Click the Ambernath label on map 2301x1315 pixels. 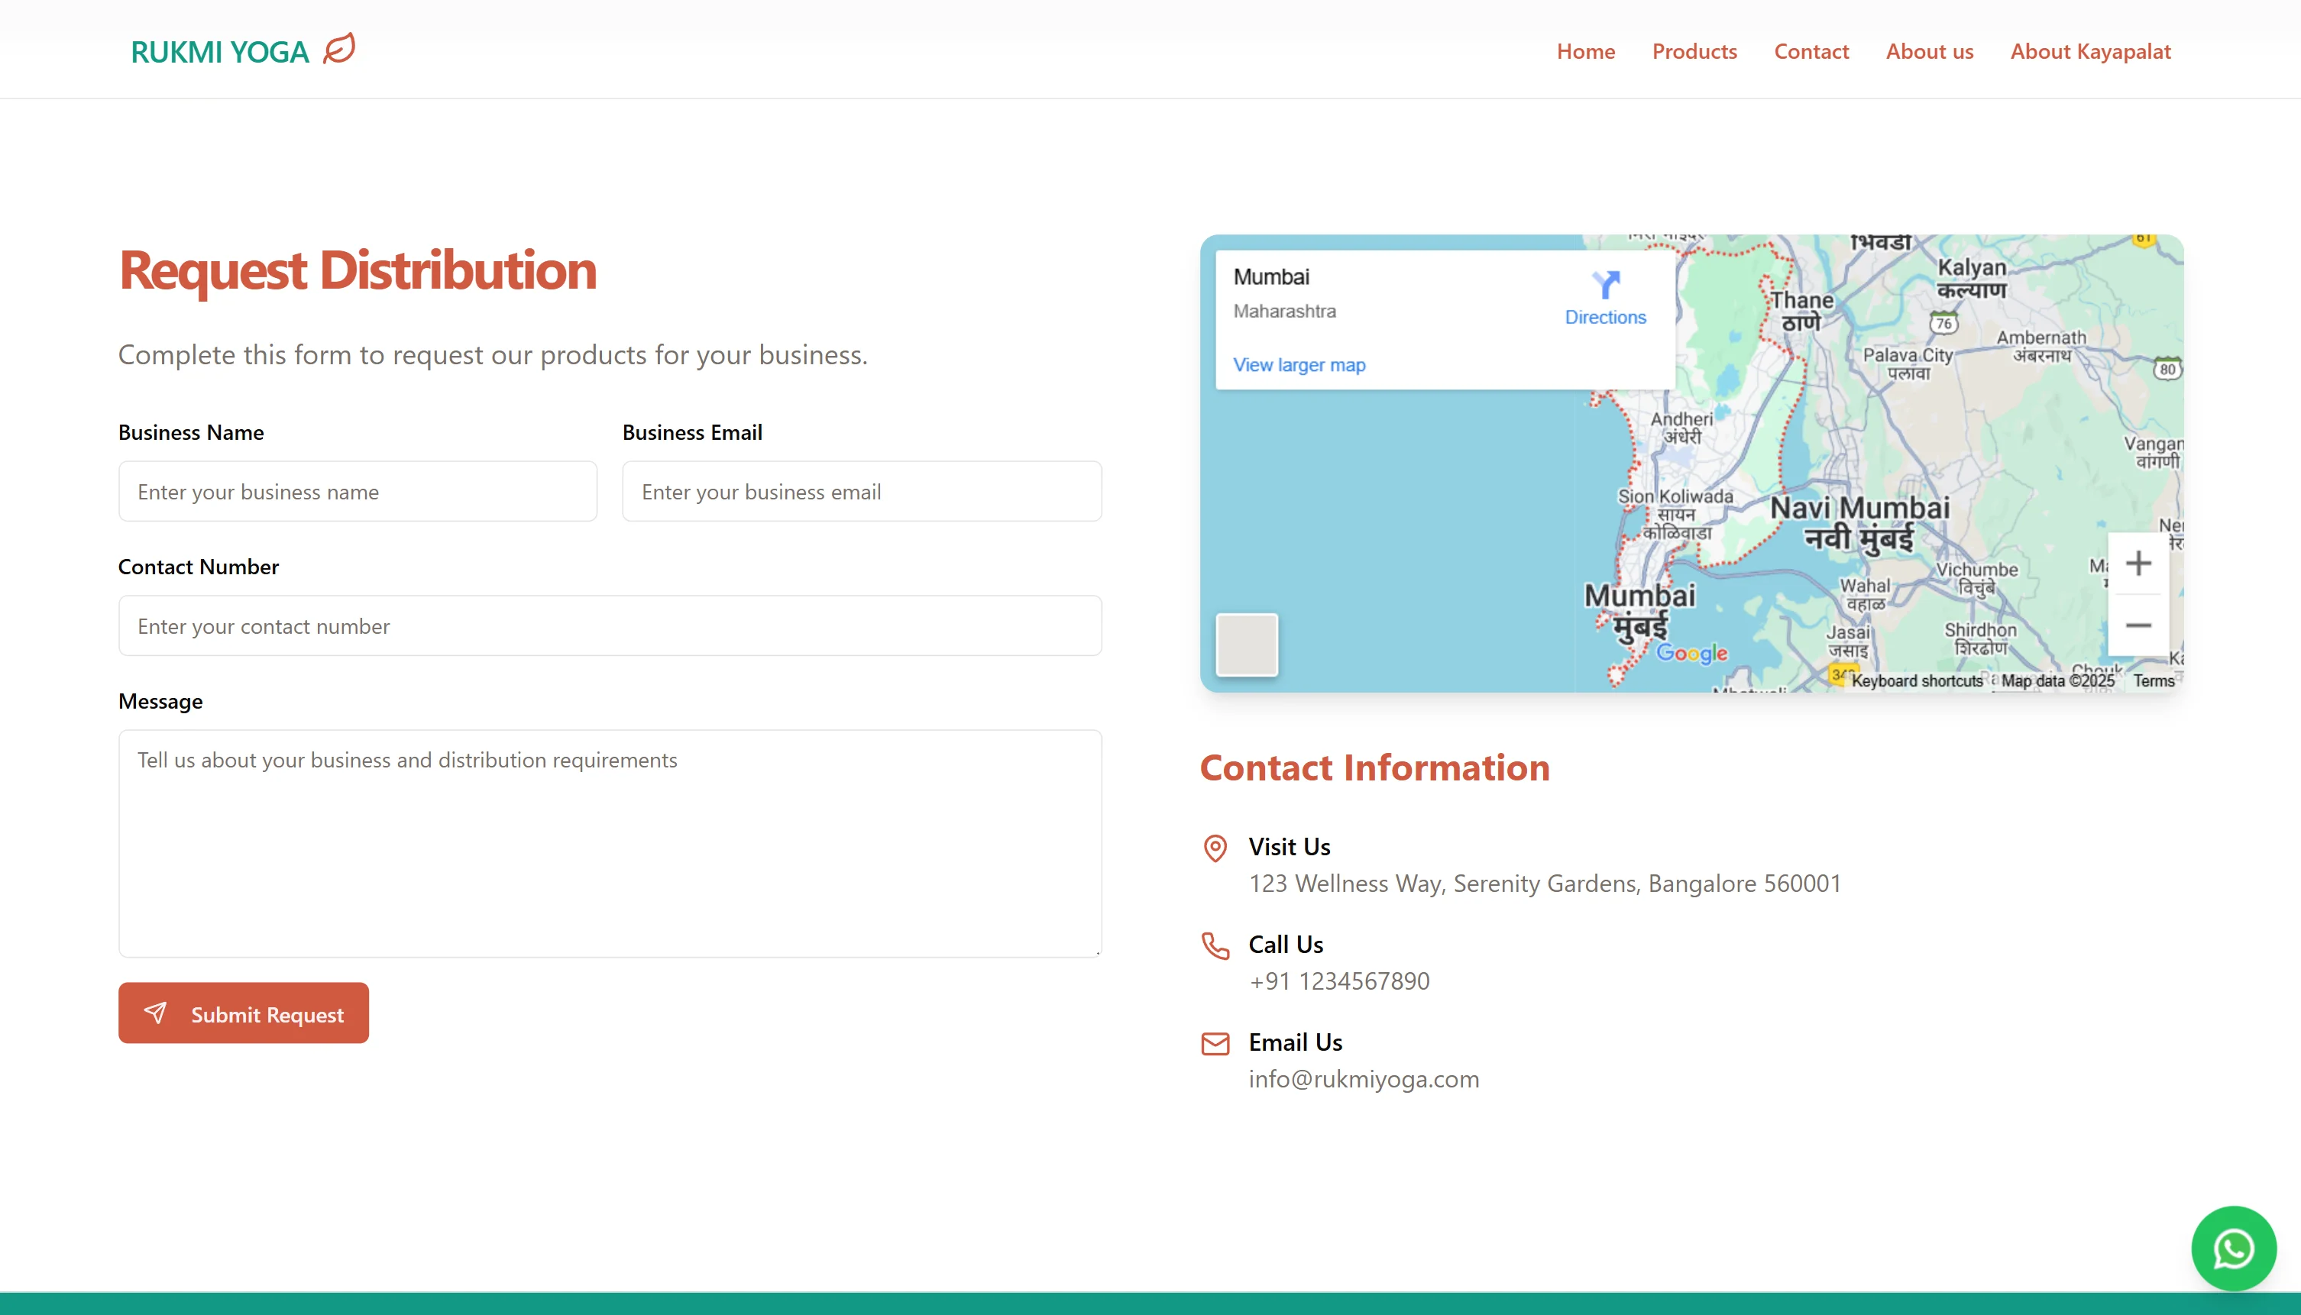pos(2042,346)
